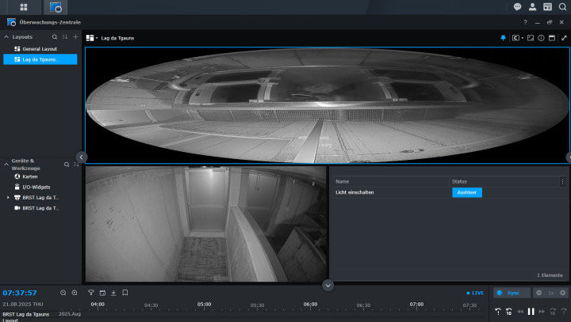Search the Layouts panel
This screenshot has height=322, width=571.
55,37
